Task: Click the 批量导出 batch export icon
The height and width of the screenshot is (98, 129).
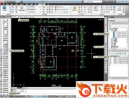Action: 1,76
